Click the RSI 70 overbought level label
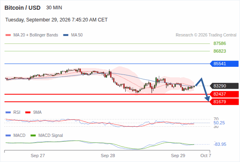Viewport: 240px width, 162px height. (216, 119)
